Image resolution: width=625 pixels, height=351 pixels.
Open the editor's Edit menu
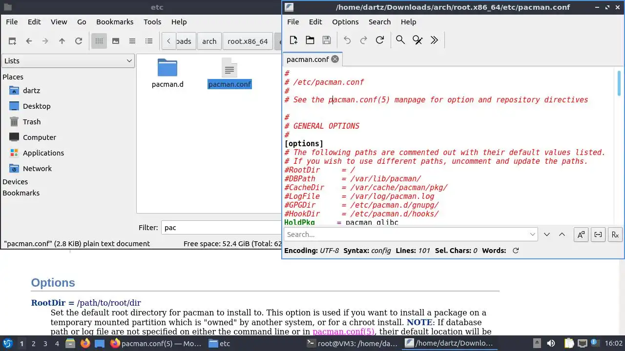[315, 22]
